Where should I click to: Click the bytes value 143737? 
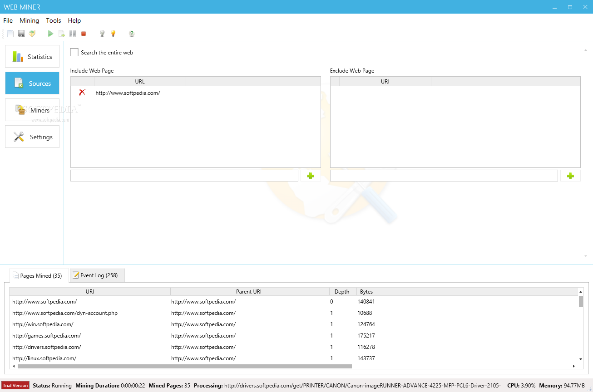click(366, 358)
